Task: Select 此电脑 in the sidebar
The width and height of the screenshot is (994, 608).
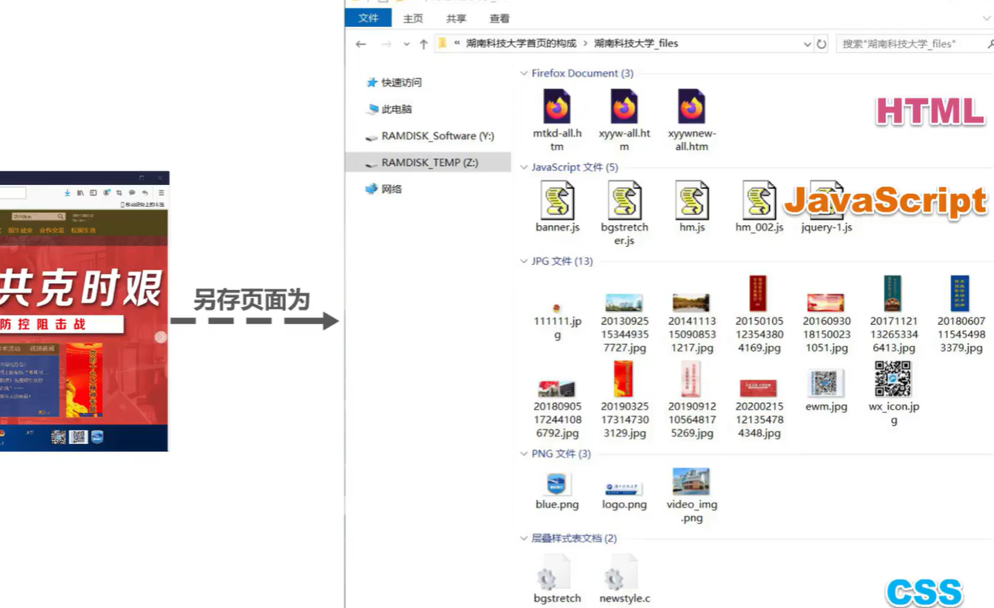Action: [x=398, y=109]
